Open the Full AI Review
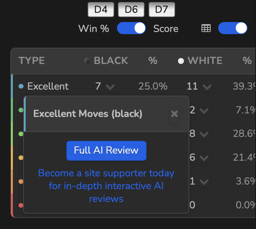 [x=106, y=150]
